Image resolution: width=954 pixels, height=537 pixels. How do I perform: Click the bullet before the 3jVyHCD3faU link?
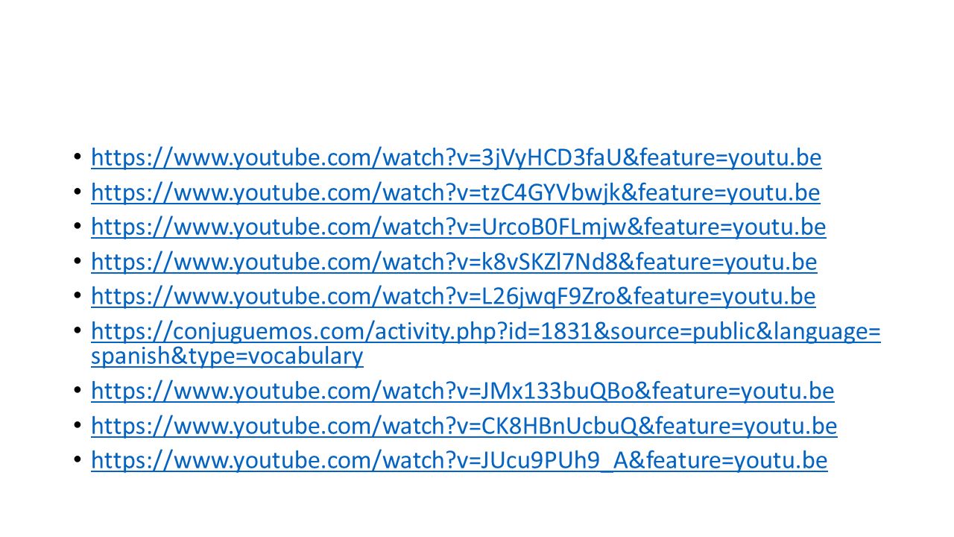tap(78, 158)
